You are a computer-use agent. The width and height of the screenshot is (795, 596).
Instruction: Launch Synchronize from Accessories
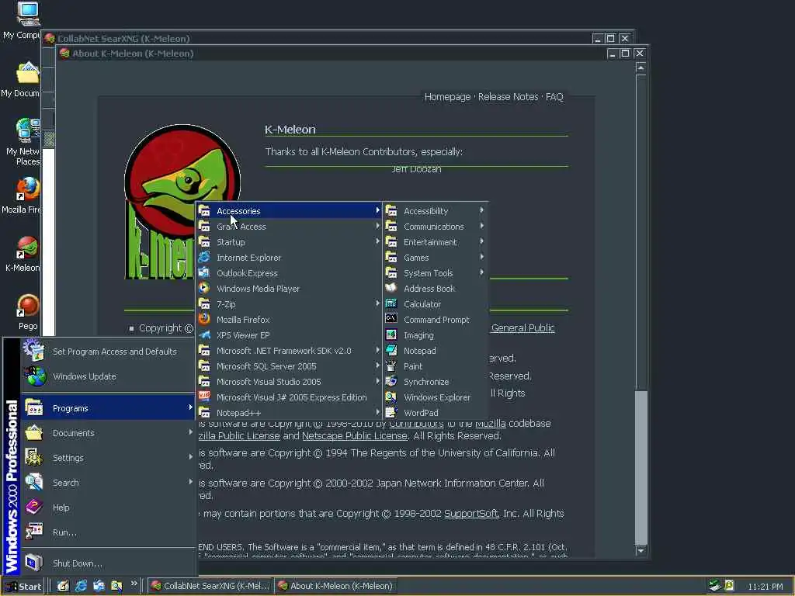435,382
